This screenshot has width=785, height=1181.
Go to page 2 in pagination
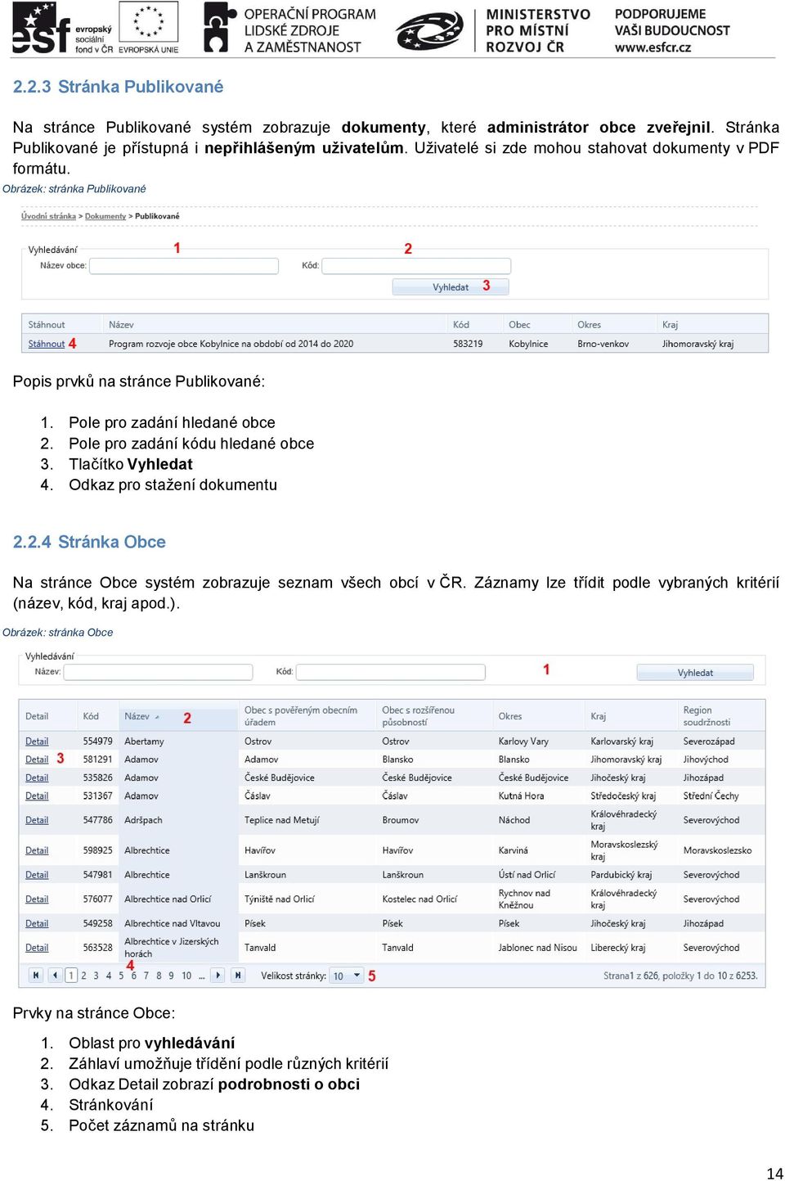point(83,976)
